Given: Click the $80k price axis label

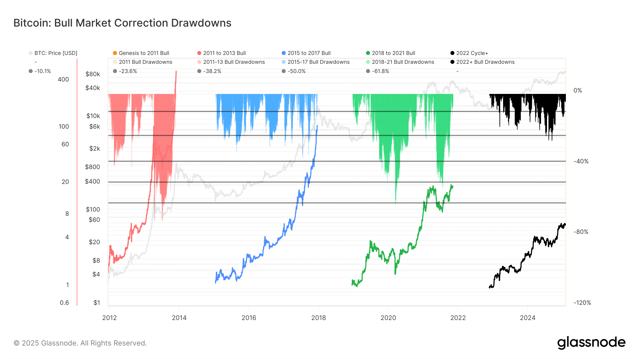Looking at the screenshot, I should [x=93, y=74].
